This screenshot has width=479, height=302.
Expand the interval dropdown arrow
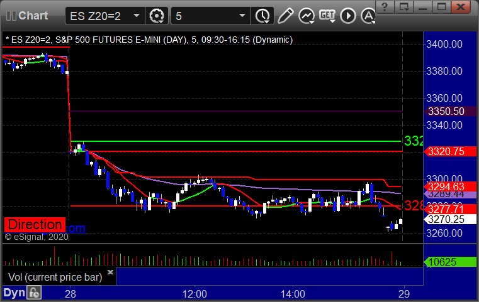(242, 16)
